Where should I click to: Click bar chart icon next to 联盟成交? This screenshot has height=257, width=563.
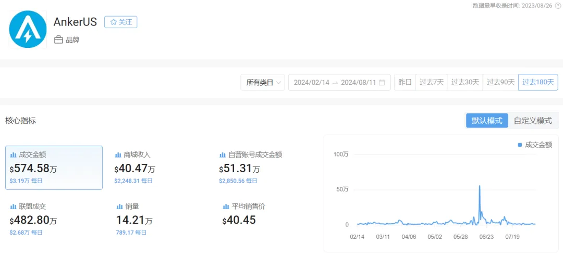coord(13,207)
